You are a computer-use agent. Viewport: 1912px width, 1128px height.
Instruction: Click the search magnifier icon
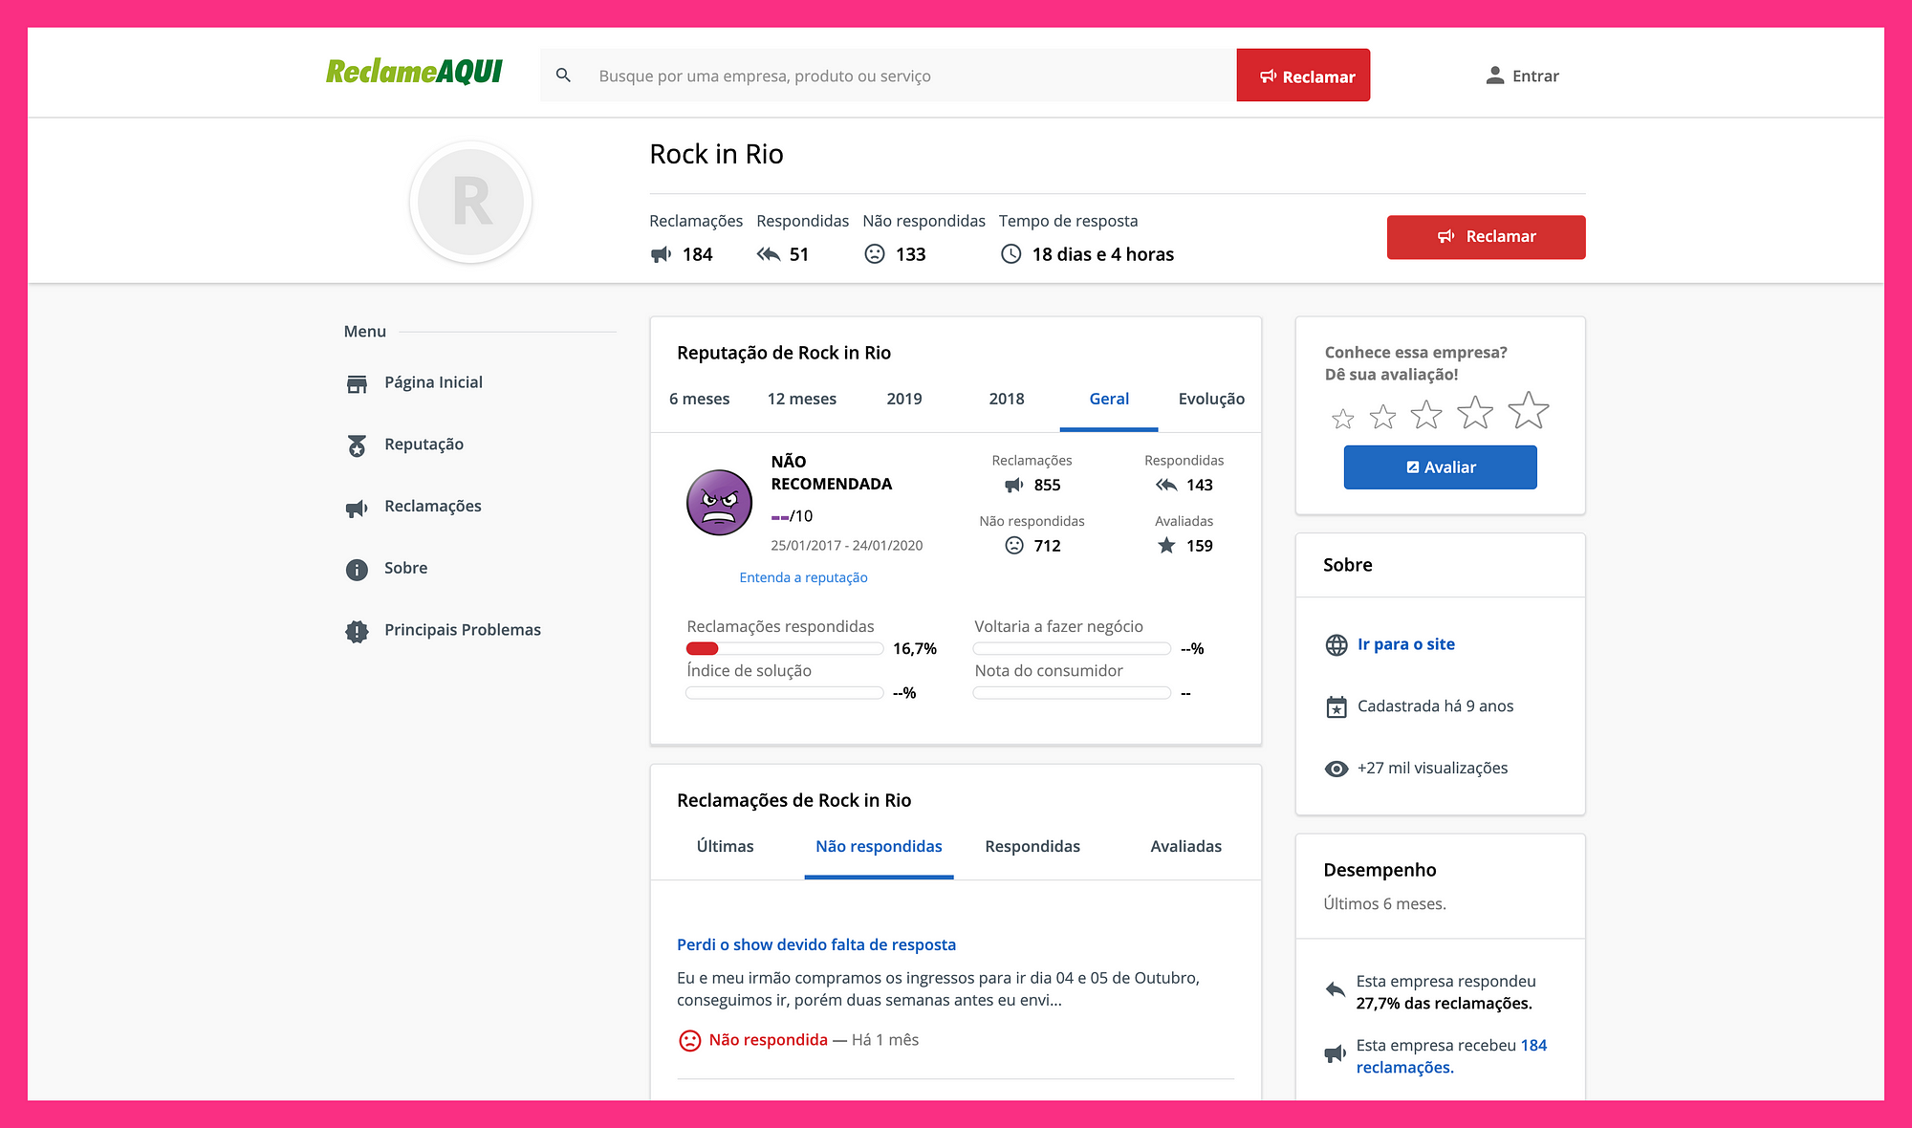point(563,76)
